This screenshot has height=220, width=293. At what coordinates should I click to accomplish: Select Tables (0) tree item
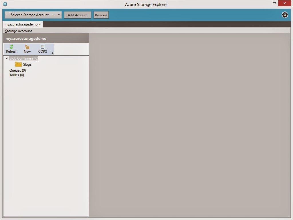(17, 75)
